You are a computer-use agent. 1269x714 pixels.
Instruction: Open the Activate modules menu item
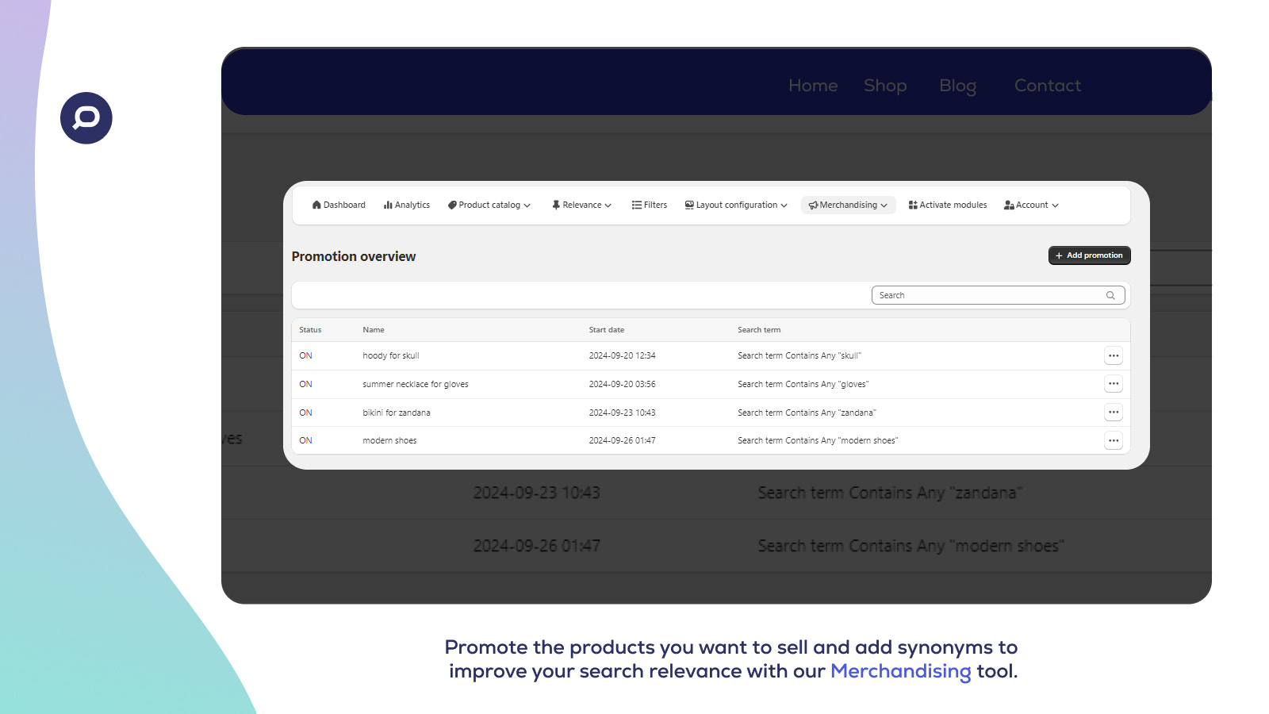coord(948,205)
